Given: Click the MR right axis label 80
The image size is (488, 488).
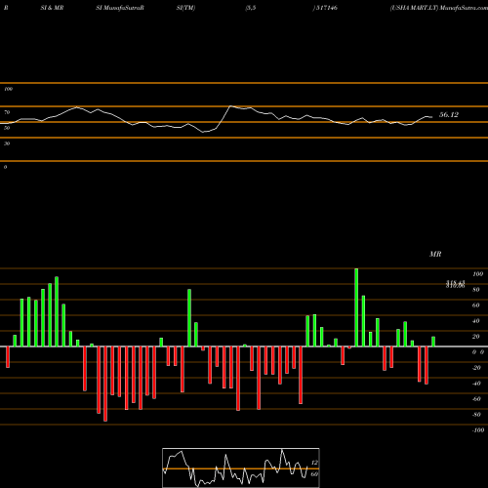Looking at the screenshot, I should (x=476, y=290).
